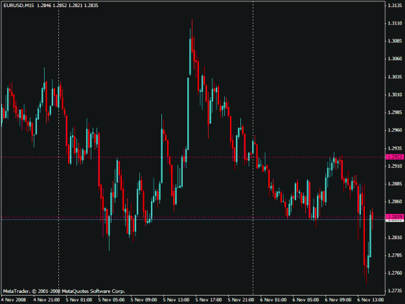
Task: Click the 1.3060 price scale value
Action: pos(395,58)
